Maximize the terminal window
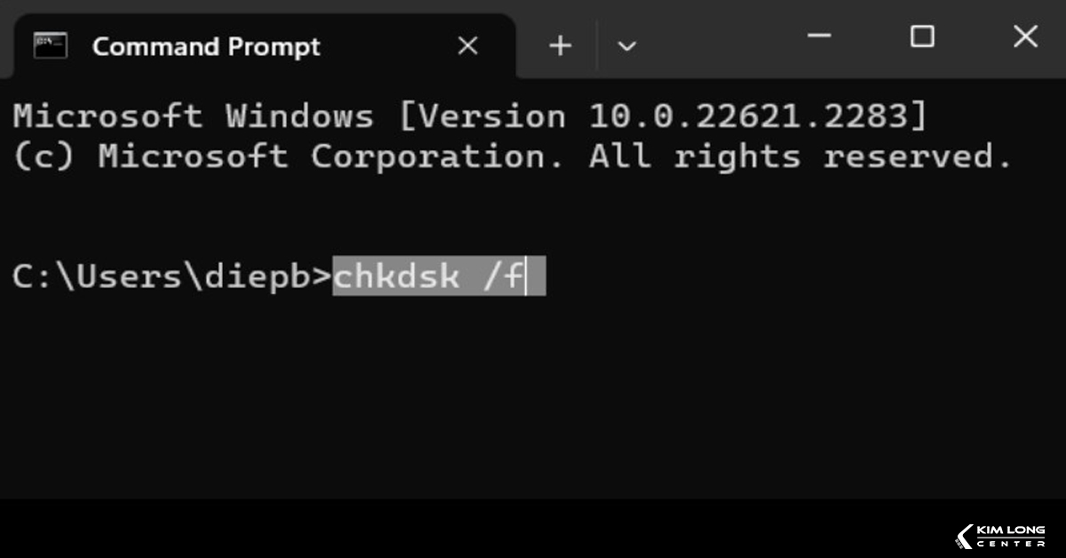Image resolution: width=1066 pixels, height=558 pixels. point(922,37)
